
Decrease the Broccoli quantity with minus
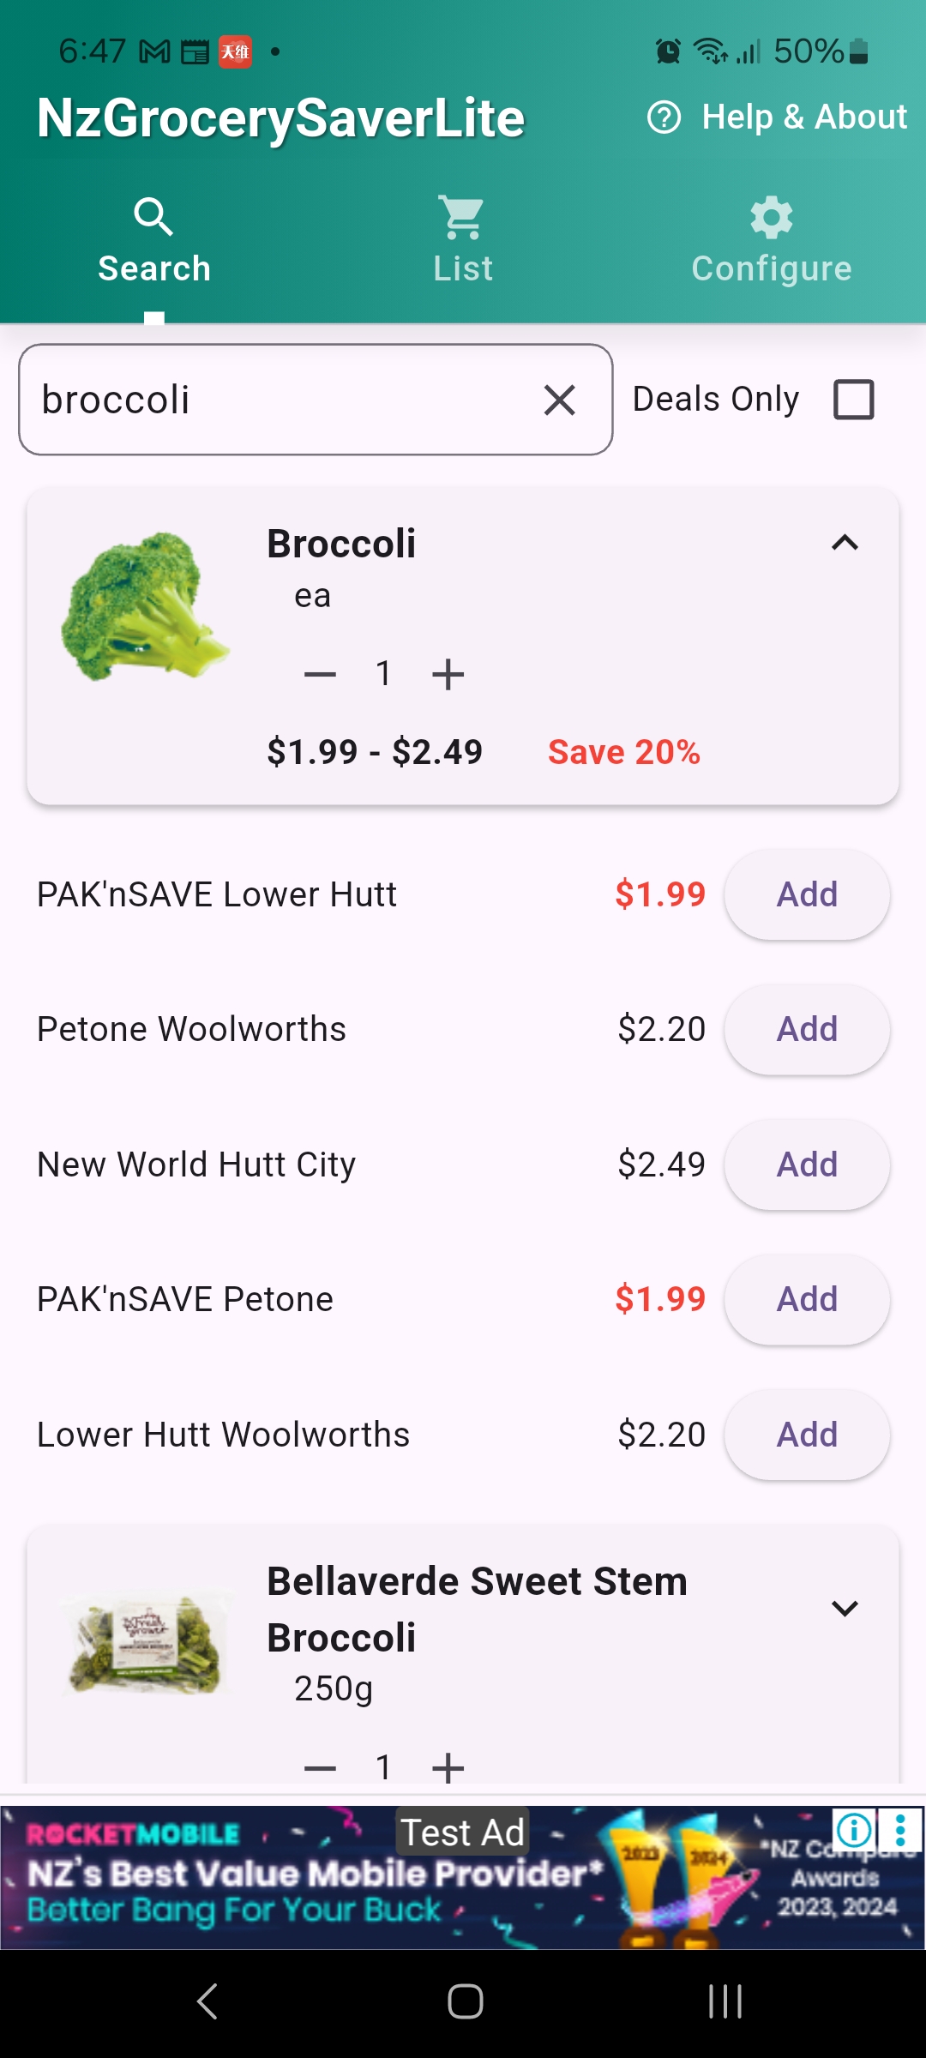[x=320, y=675]
